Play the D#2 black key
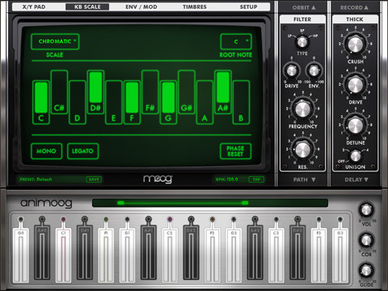The image size is (388, 291). pos(191,252)
